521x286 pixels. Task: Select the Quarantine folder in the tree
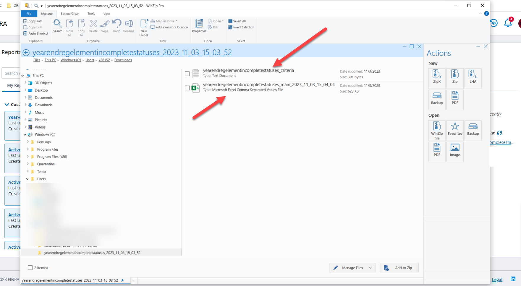coord(46,164)
